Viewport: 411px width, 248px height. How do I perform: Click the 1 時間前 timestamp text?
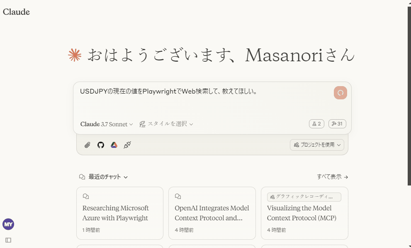(91, 230)
